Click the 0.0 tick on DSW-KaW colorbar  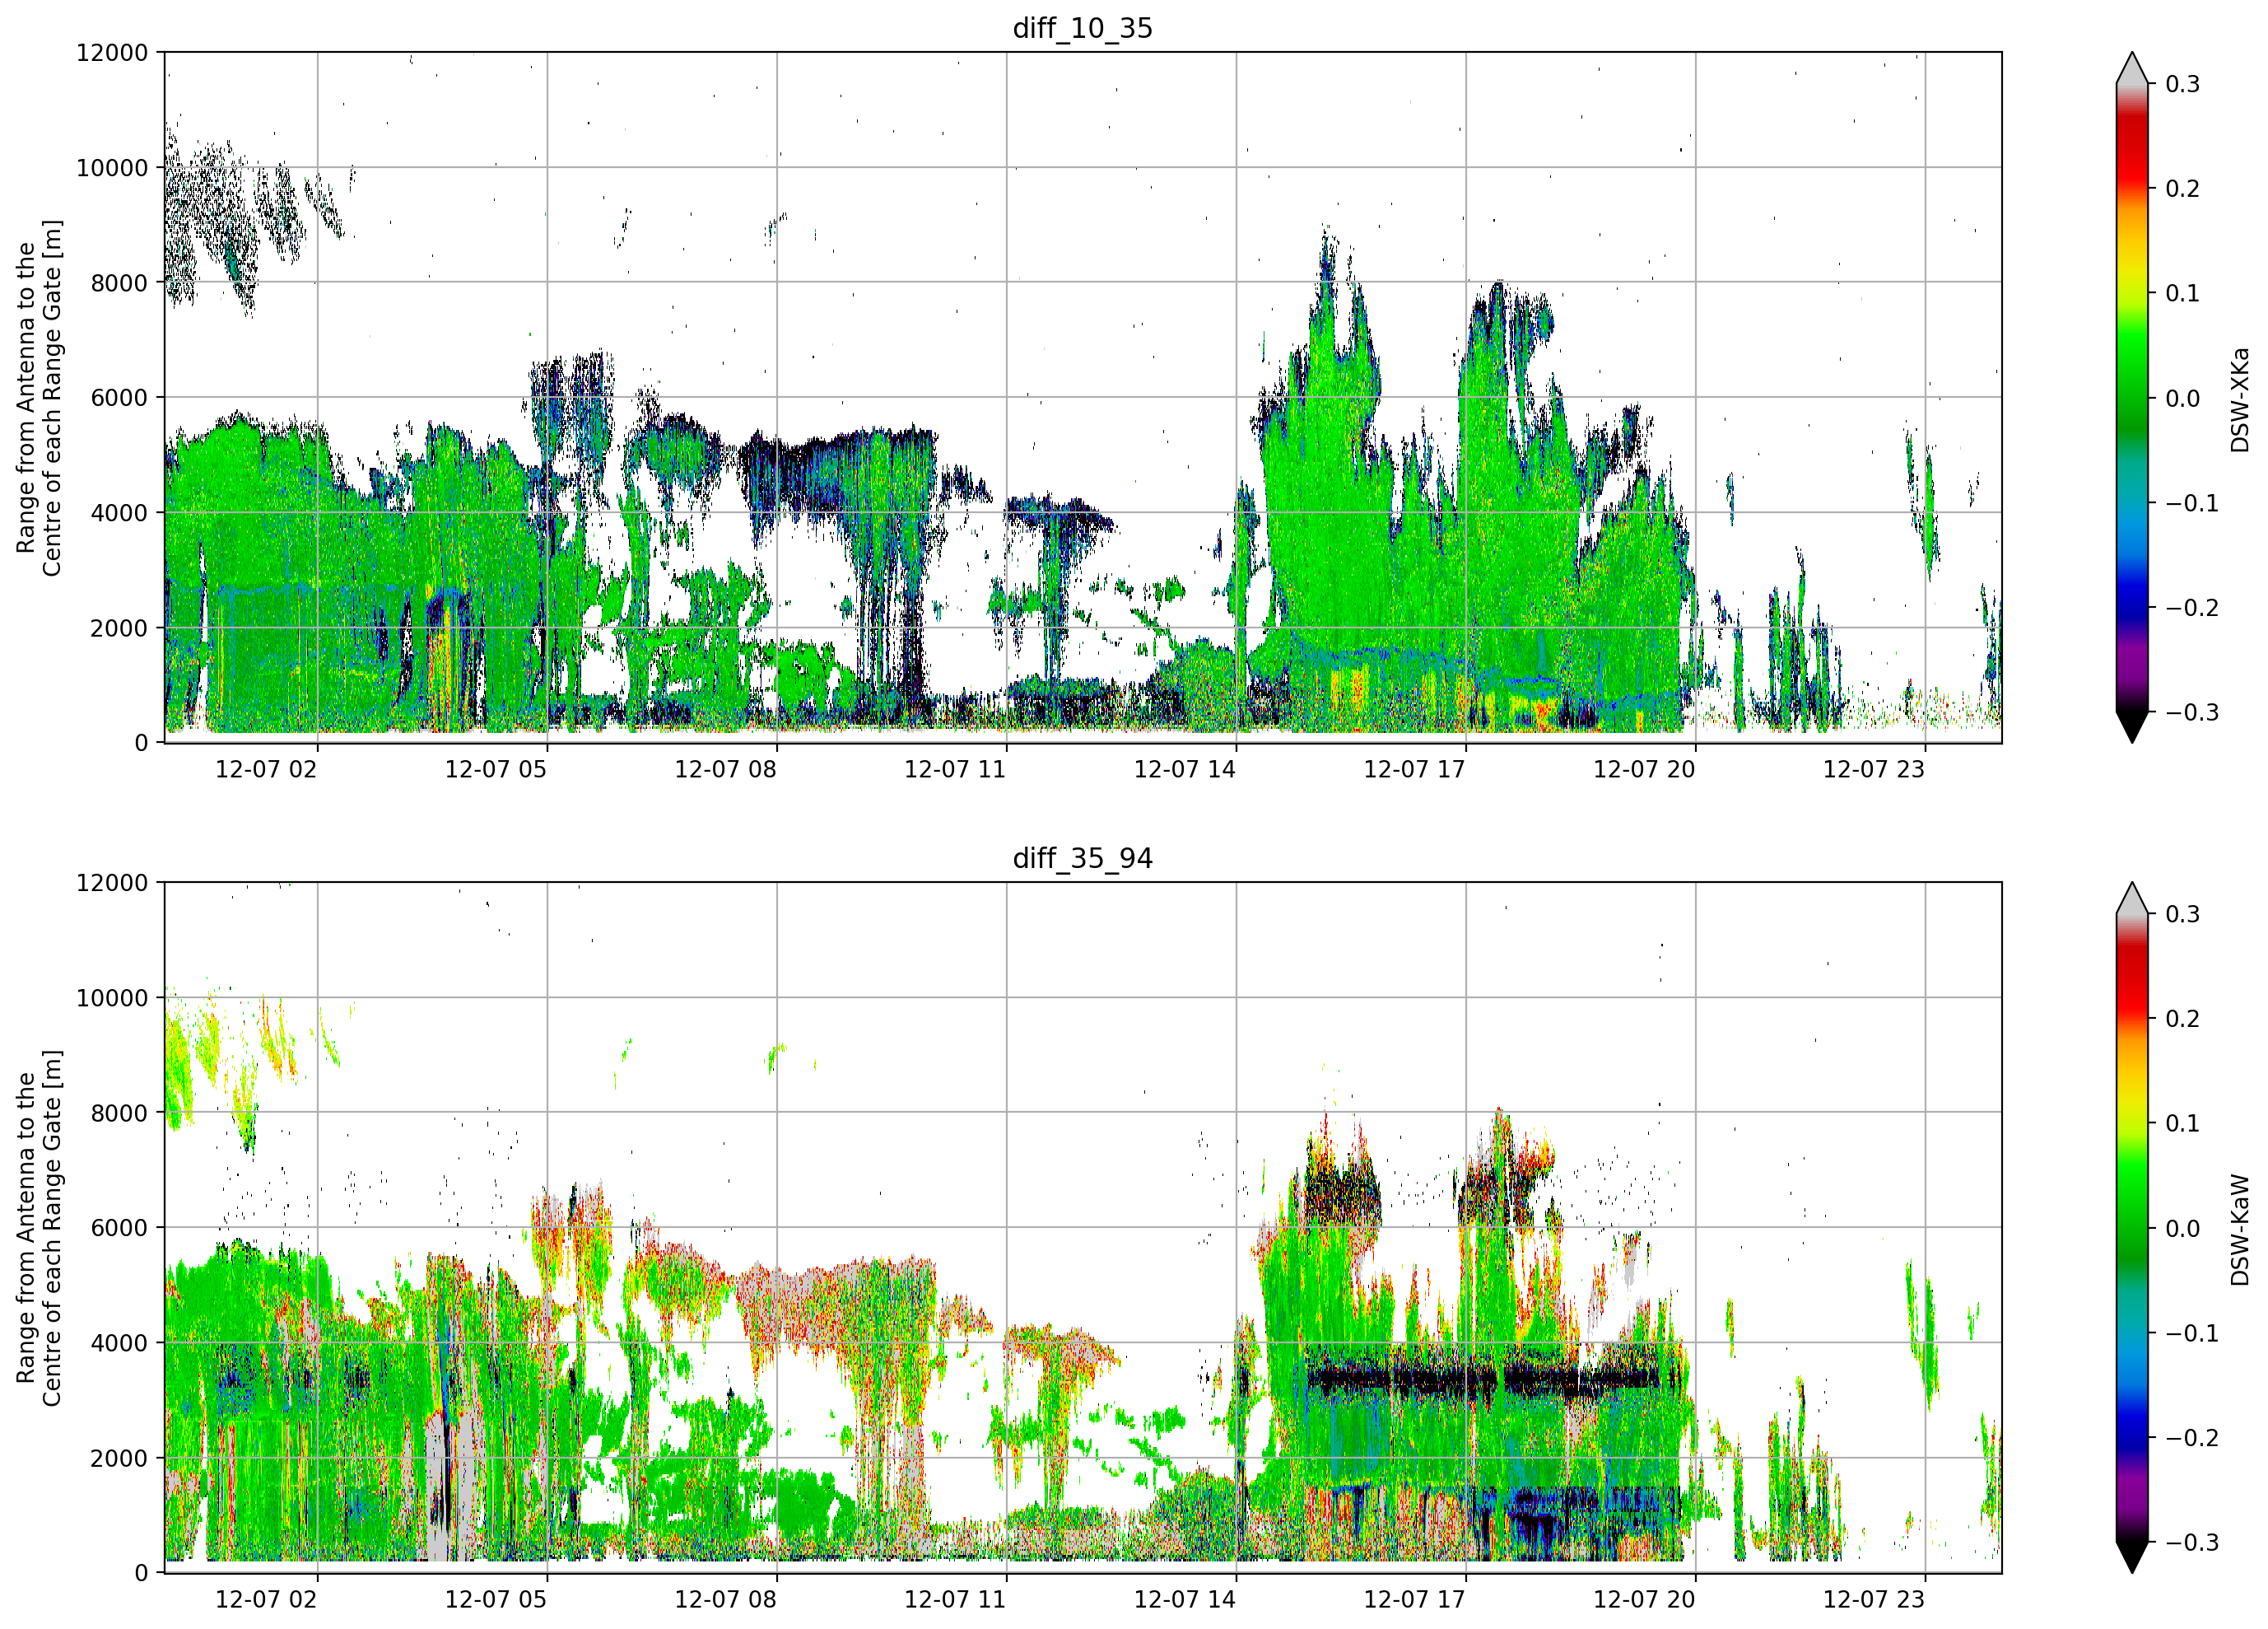[x=2182, y=1229]
